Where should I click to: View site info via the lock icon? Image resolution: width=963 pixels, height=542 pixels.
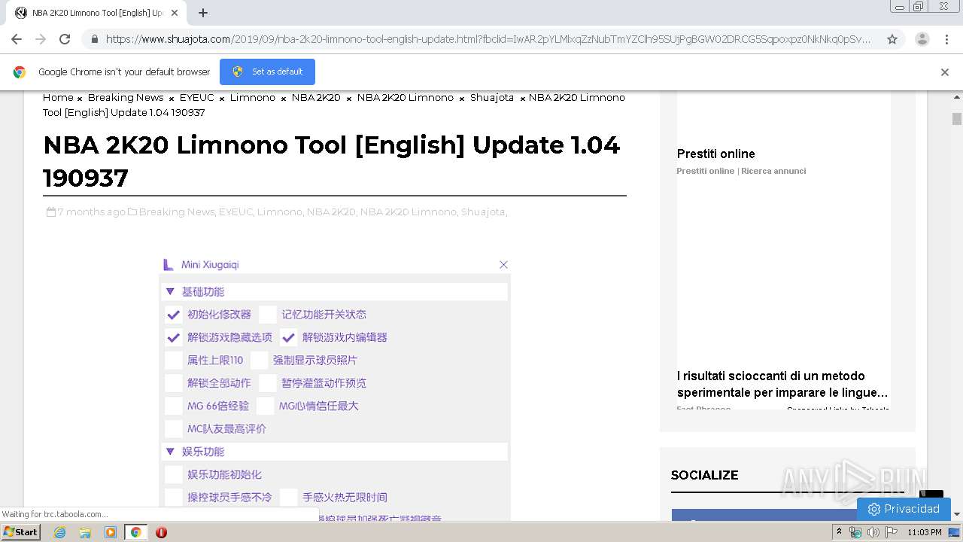click(x=95, y=39)
